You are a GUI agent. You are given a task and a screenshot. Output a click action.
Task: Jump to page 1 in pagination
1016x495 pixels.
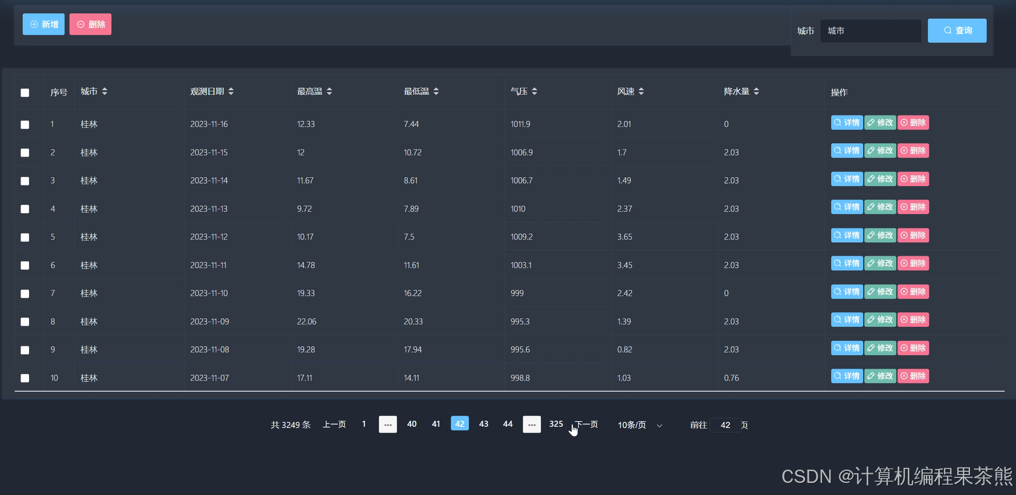364,424
